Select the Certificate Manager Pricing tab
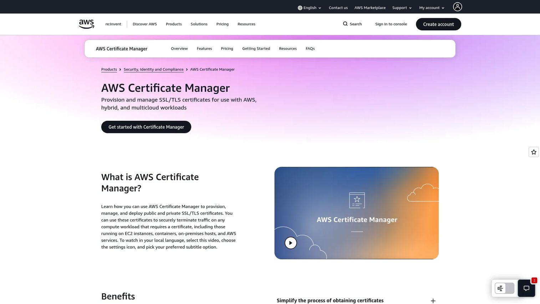The image size is (540, 304). click(x=227, y=49)
